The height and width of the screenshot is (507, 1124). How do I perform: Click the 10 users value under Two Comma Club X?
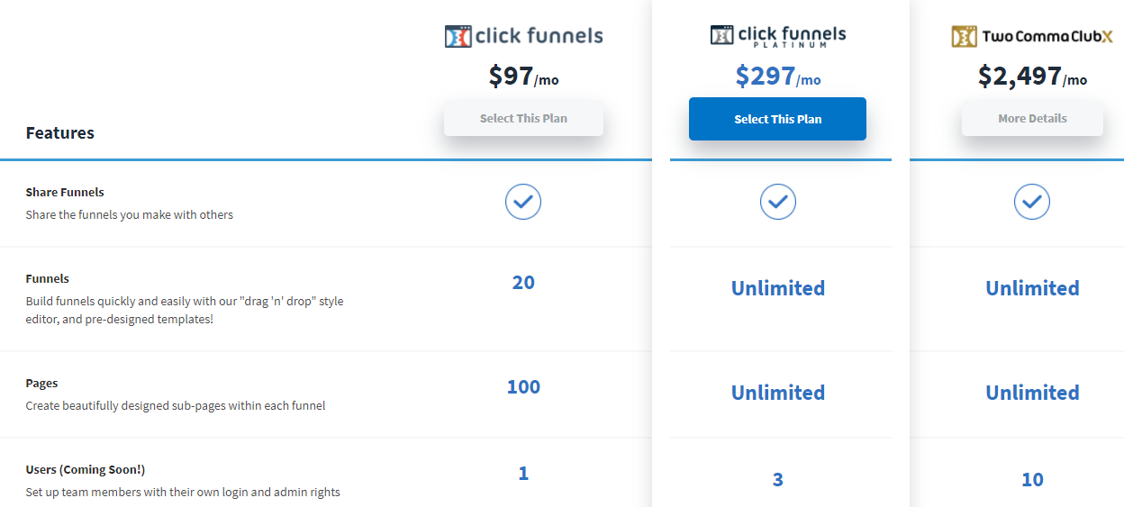tap(1032, 479)
